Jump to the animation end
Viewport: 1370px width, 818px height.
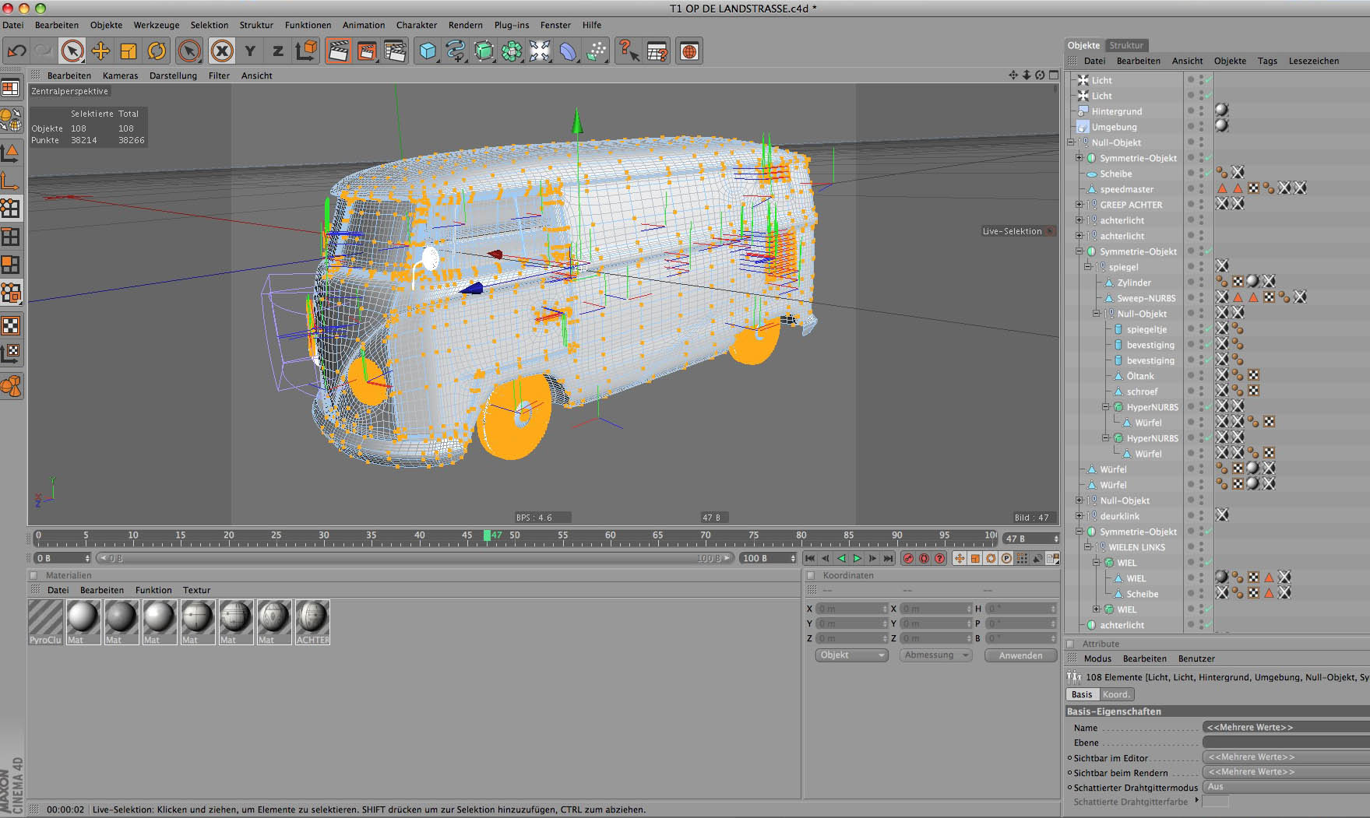[x=888, y=558]
